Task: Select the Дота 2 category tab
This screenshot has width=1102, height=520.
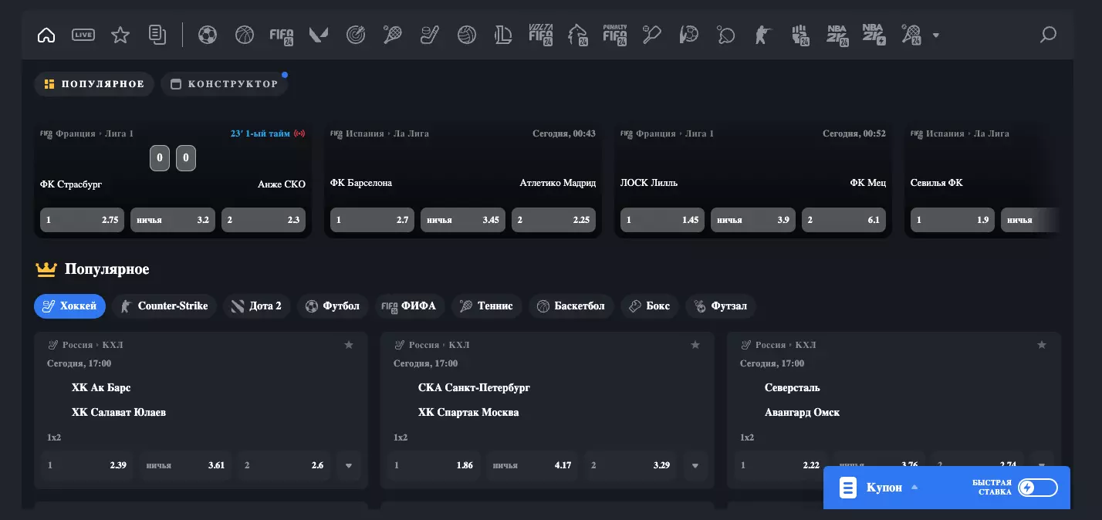Action: pos(256,306)
